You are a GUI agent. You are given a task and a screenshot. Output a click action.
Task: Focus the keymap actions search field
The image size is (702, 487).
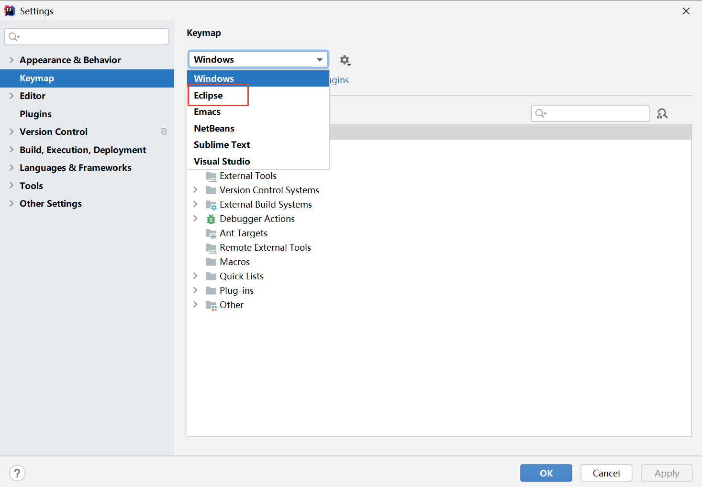click(590, 113)
